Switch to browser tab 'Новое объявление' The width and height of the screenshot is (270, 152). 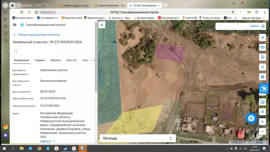(x=110, y=6)
